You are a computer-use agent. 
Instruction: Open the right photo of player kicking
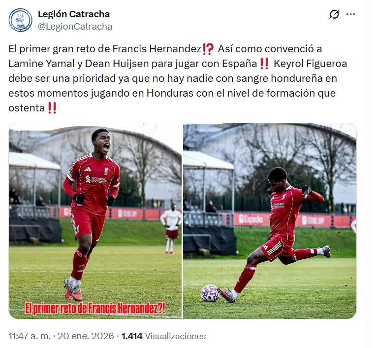coord(270,221)
